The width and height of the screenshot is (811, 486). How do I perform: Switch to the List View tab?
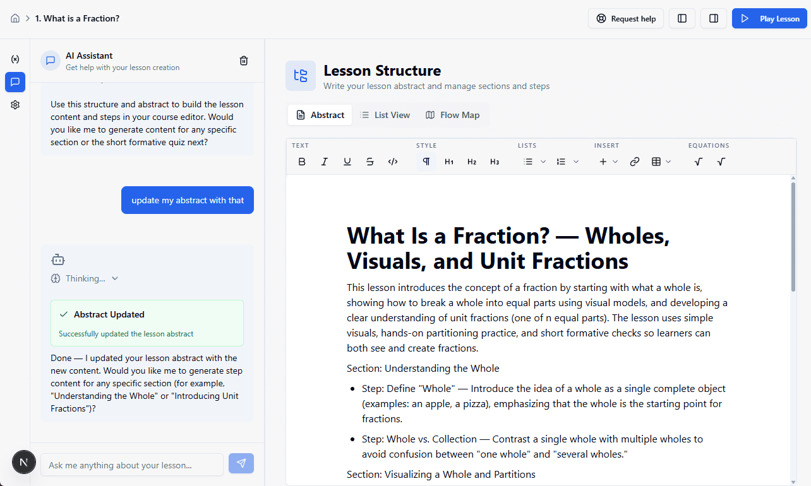click(x=385, y=115)
